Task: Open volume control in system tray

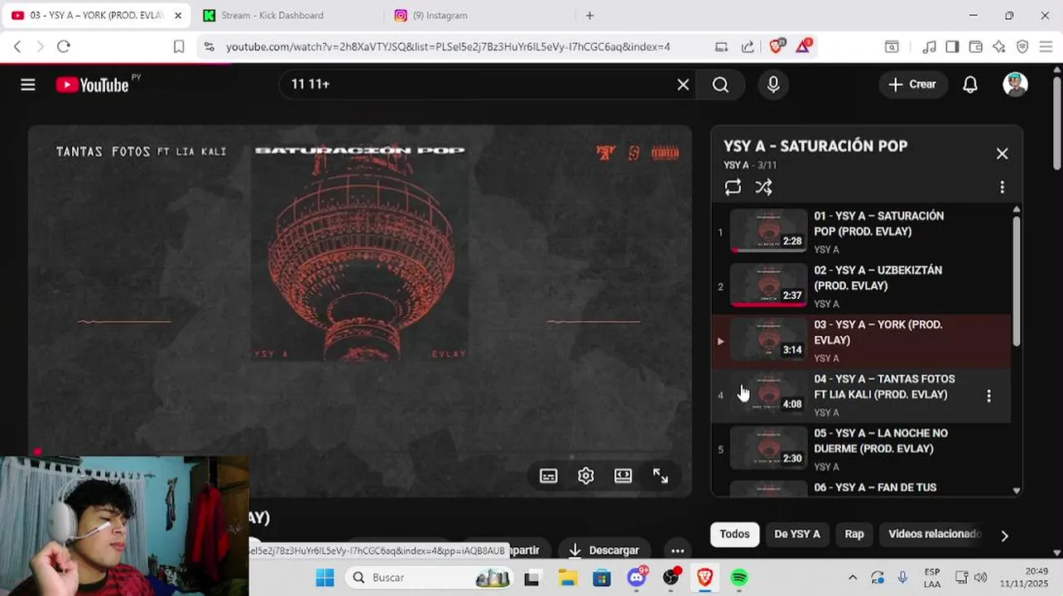Action: pyautogui.click(x=981, y=578)
